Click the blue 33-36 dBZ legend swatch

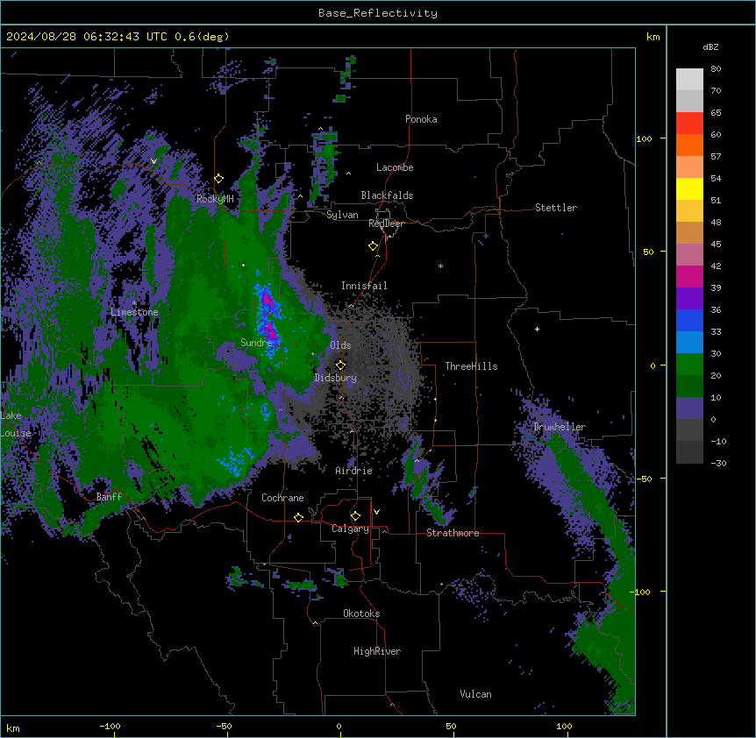pyautogui.click(x=689, y=320)
